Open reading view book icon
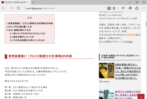This screenshot has height=99, width=147. (x=109, y=8)
